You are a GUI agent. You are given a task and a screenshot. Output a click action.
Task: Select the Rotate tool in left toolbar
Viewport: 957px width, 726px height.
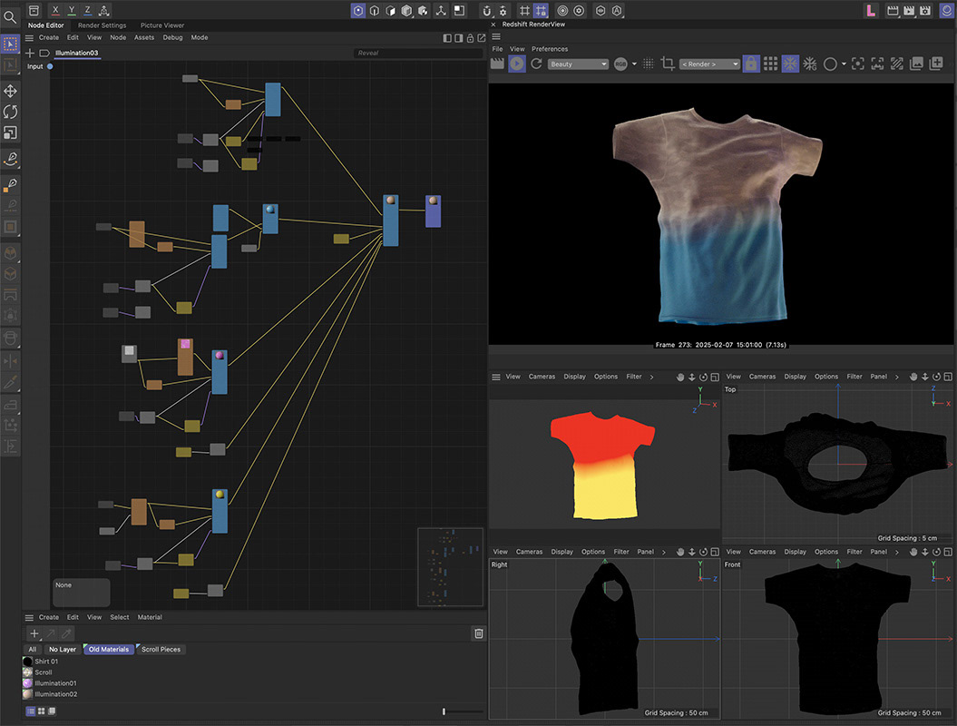(10, 112)
